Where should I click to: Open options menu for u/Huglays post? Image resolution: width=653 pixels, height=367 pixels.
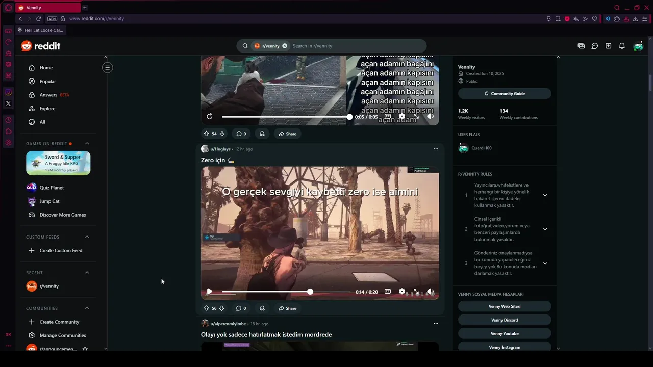click(436, 149)
